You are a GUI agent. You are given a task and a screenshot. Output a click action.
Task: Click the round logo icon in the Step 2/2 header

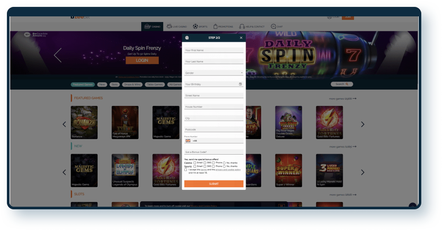pyautogui.click(x=187, y=38)
